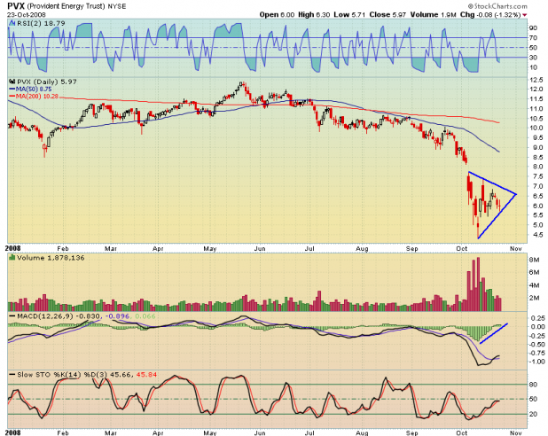The image size is (548, 436).
Task: Click the 12.5 price axis label
Action: click(x=536, y=80)
